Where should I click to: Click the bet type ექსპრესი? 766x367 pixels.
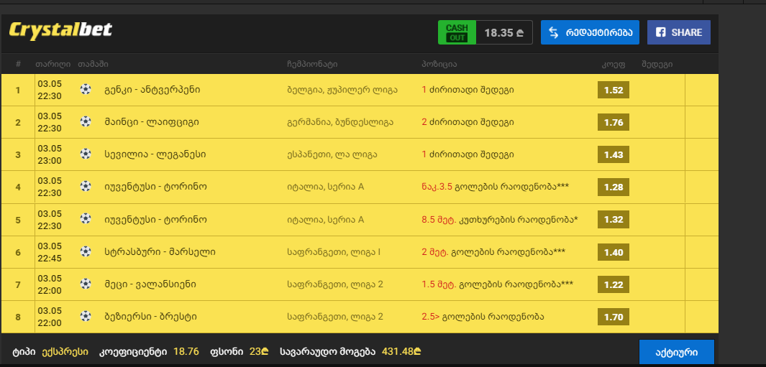pos(65,352)
